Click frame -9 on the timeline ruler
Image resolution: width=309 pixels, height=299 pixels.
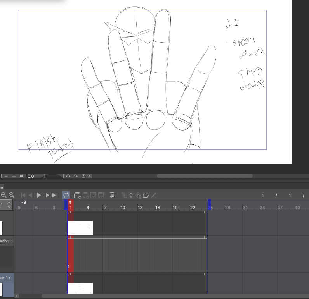click(x=18, y=208)
